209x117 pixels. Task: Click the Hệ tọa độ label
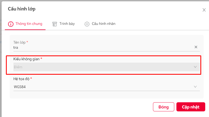point(21,79)
